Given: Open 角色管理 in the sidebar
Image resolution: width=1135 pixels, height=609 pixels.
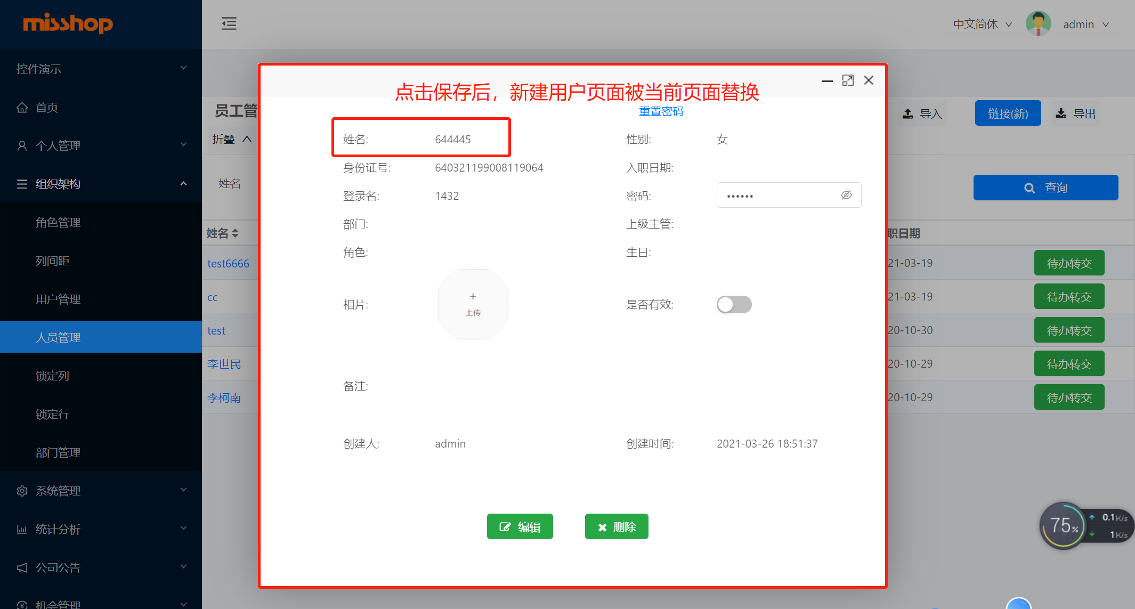Looking at the screenshot, I should pos(58,223).
